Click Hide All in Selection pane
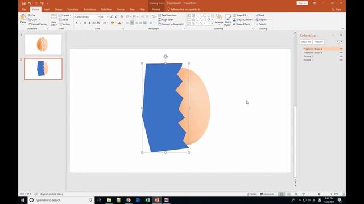This screenshot has height=204, width=364. [x=318, y=42]
